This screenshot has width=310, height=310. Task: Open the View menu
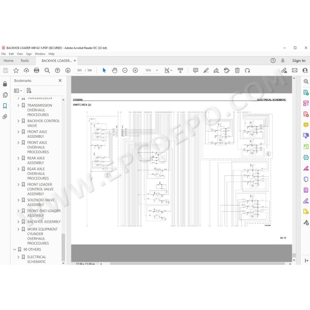pyautogui.click(x=20, y=54)
